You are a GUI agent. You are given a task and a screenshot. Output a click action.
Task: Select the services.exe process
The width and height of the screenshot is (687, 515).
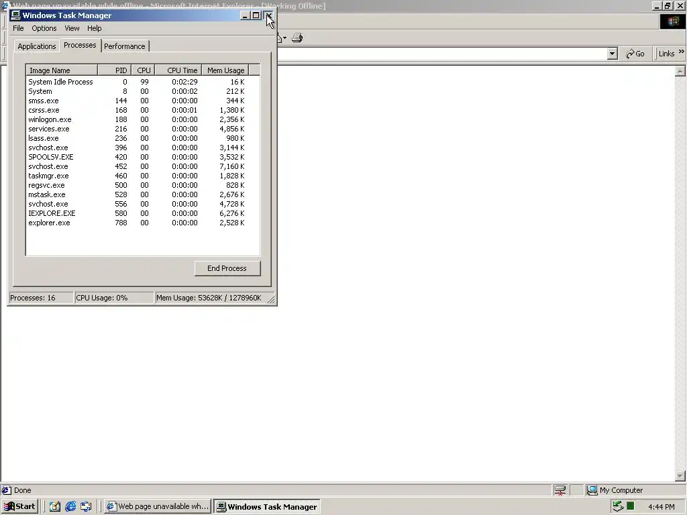(x=143, y=129)
